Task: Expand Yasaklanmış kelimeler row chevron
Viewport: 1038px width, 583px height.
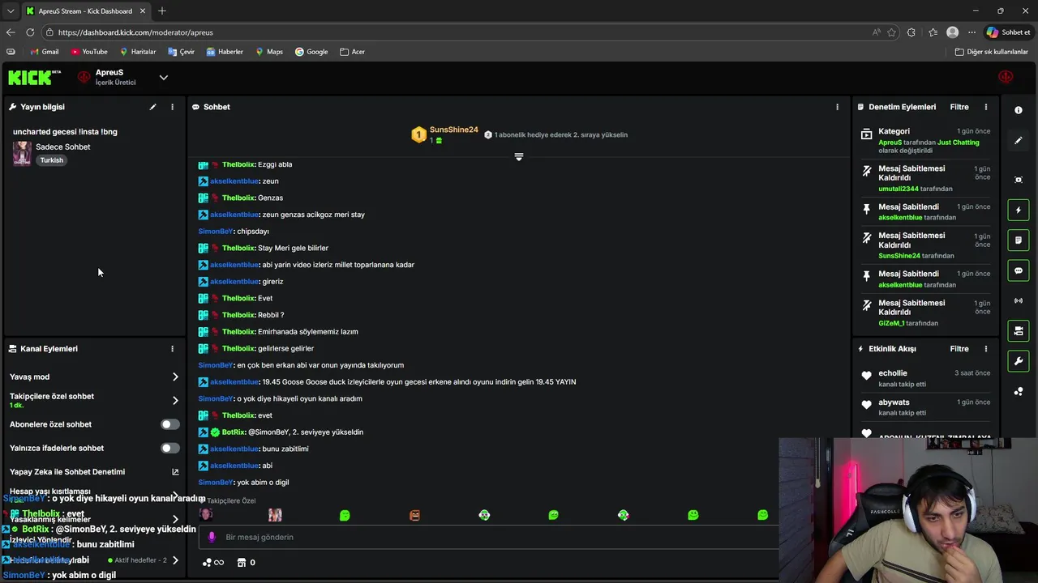Action: point(175,519)
